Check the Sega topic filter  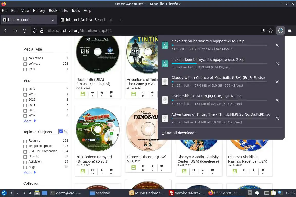point(25,168)
